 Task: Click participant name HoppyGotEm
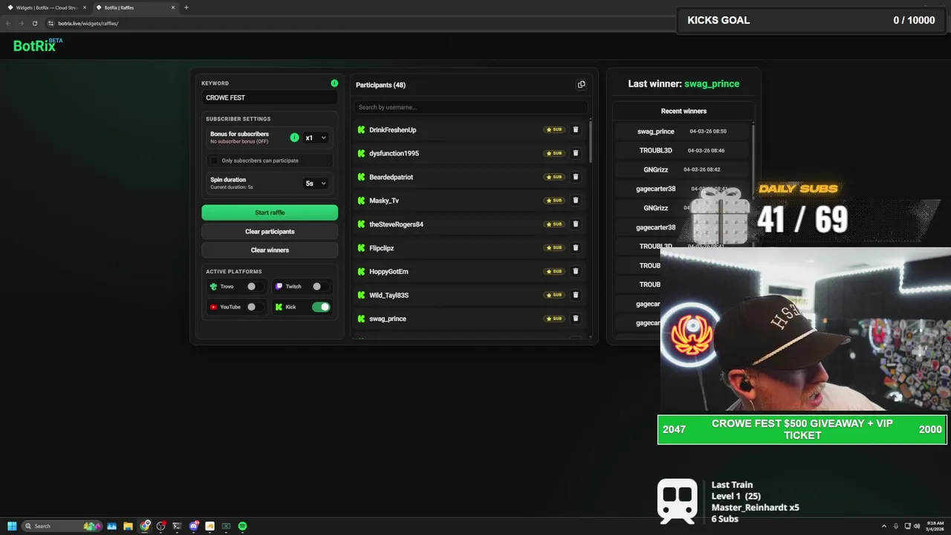pyautogui.click(x=389, y=271)
